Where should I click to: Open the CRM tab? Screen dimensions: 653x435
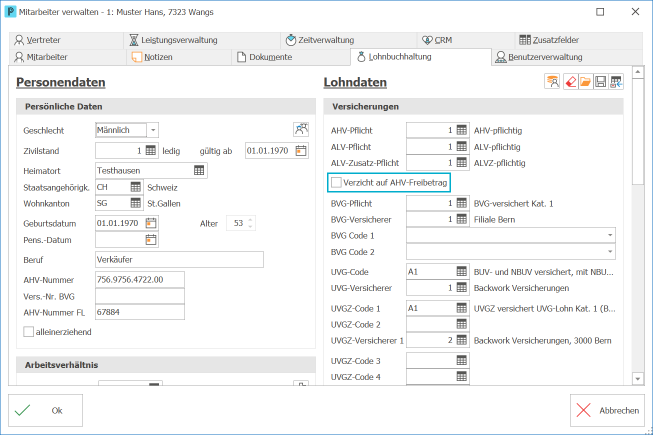(x=466, y=40)
